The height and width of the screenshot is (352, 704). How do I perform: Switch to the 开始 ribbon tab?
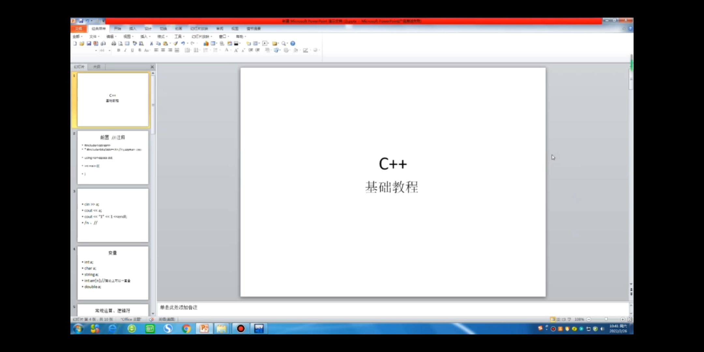pyautogui.click(x=117, y=29)
